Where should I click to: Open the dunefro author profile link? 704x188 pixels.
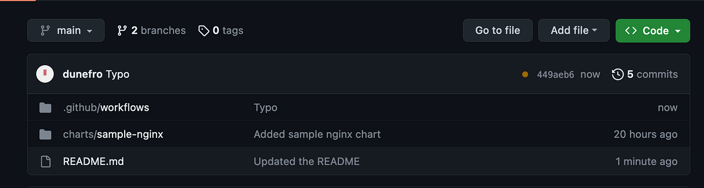coord(82,74)
